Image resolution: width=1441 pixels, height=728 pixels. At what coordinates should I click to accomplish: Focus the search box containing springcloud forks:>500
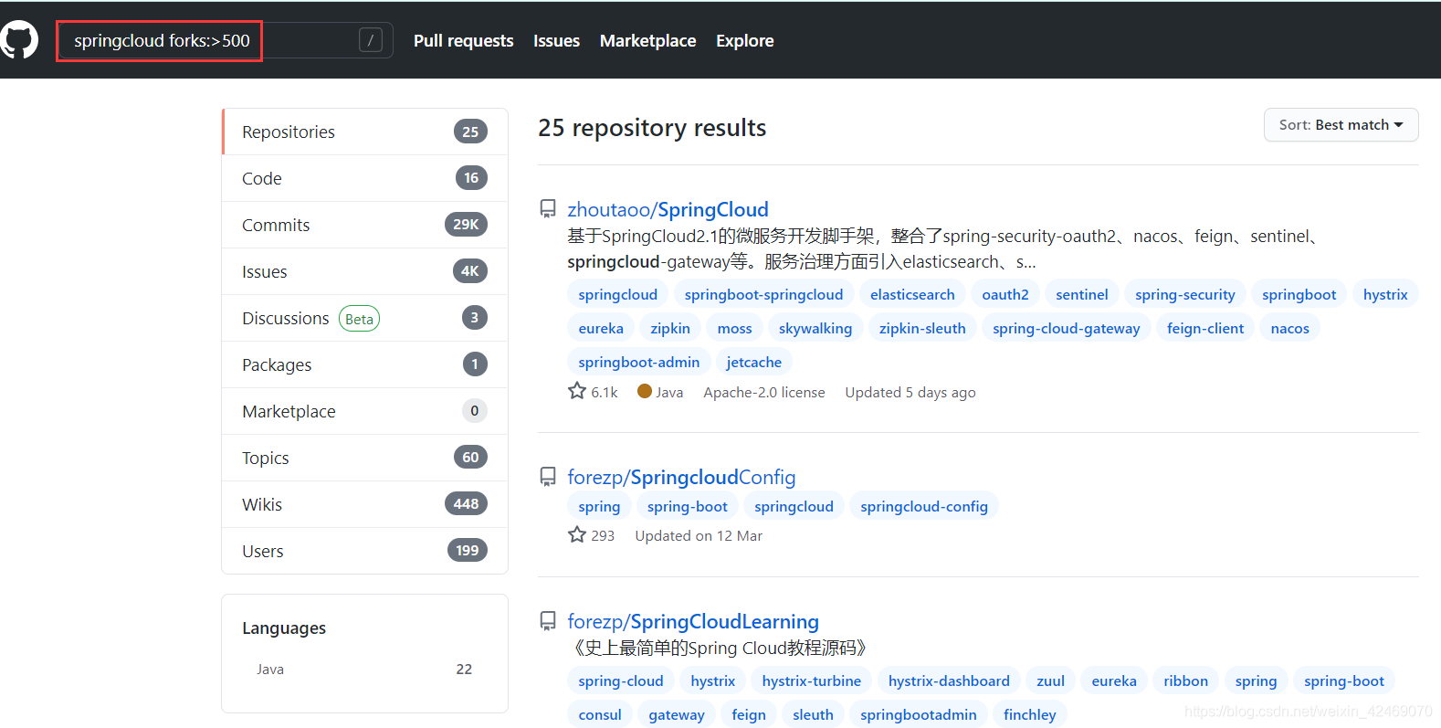tap(225, 40)
